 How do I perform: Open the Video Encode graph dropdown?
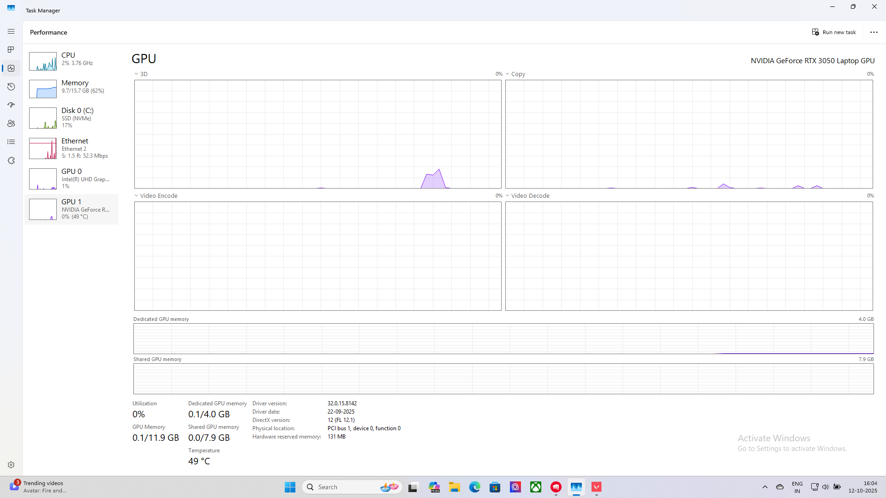tap(156, 196)
